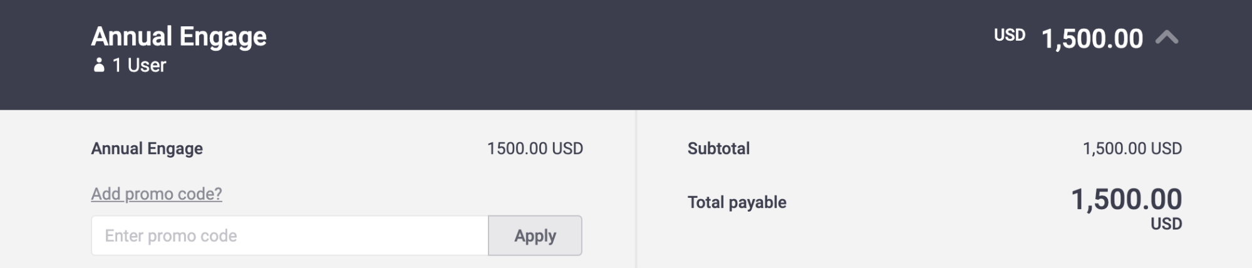Click the Subtotal label

718,148
